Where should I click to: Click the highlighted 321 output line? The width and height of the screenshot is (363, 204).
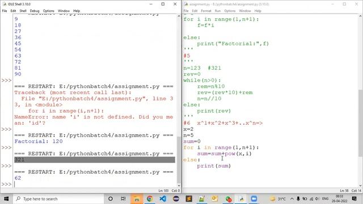pos(95,160)
